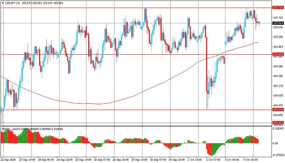This screenshot has height=163, width=285.
Task: Click the 5 Oct 16:00 time label
Action: [251, 160]
